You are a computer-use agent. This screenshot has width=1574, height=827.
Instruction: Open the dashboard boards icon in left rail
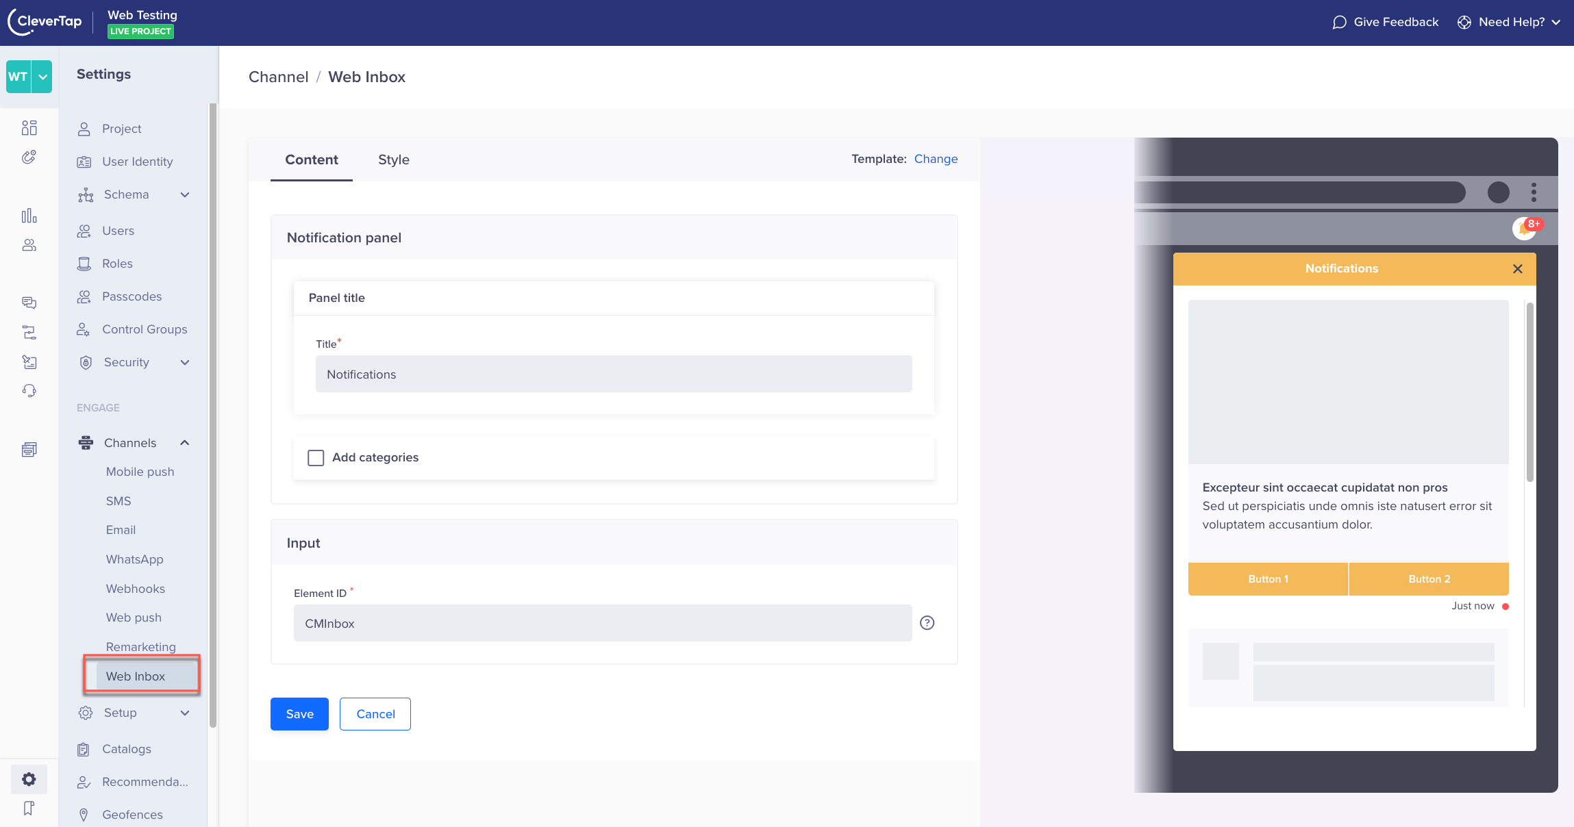29,128
